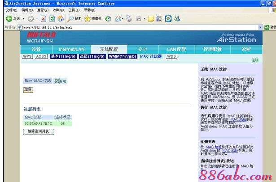Open the 工具 menu
The image size is (276, 182).
coord(74,10)
